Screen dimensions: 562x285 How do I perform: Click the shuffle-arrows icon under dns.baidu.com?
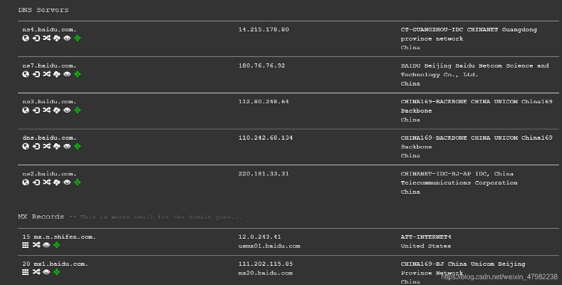[46, 146]
